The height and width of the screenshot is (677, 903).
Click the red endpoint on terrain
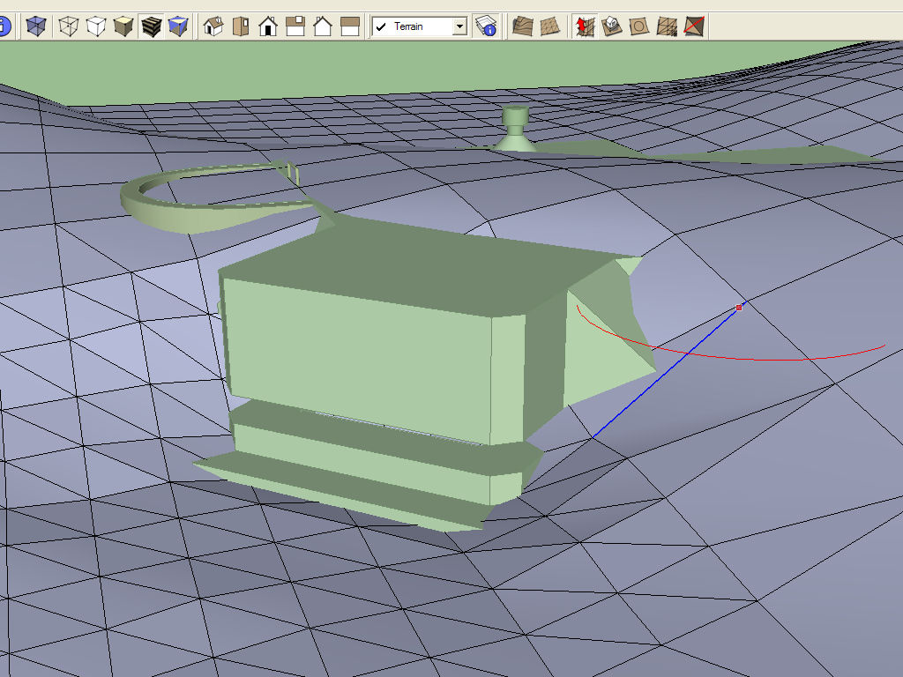739,308
